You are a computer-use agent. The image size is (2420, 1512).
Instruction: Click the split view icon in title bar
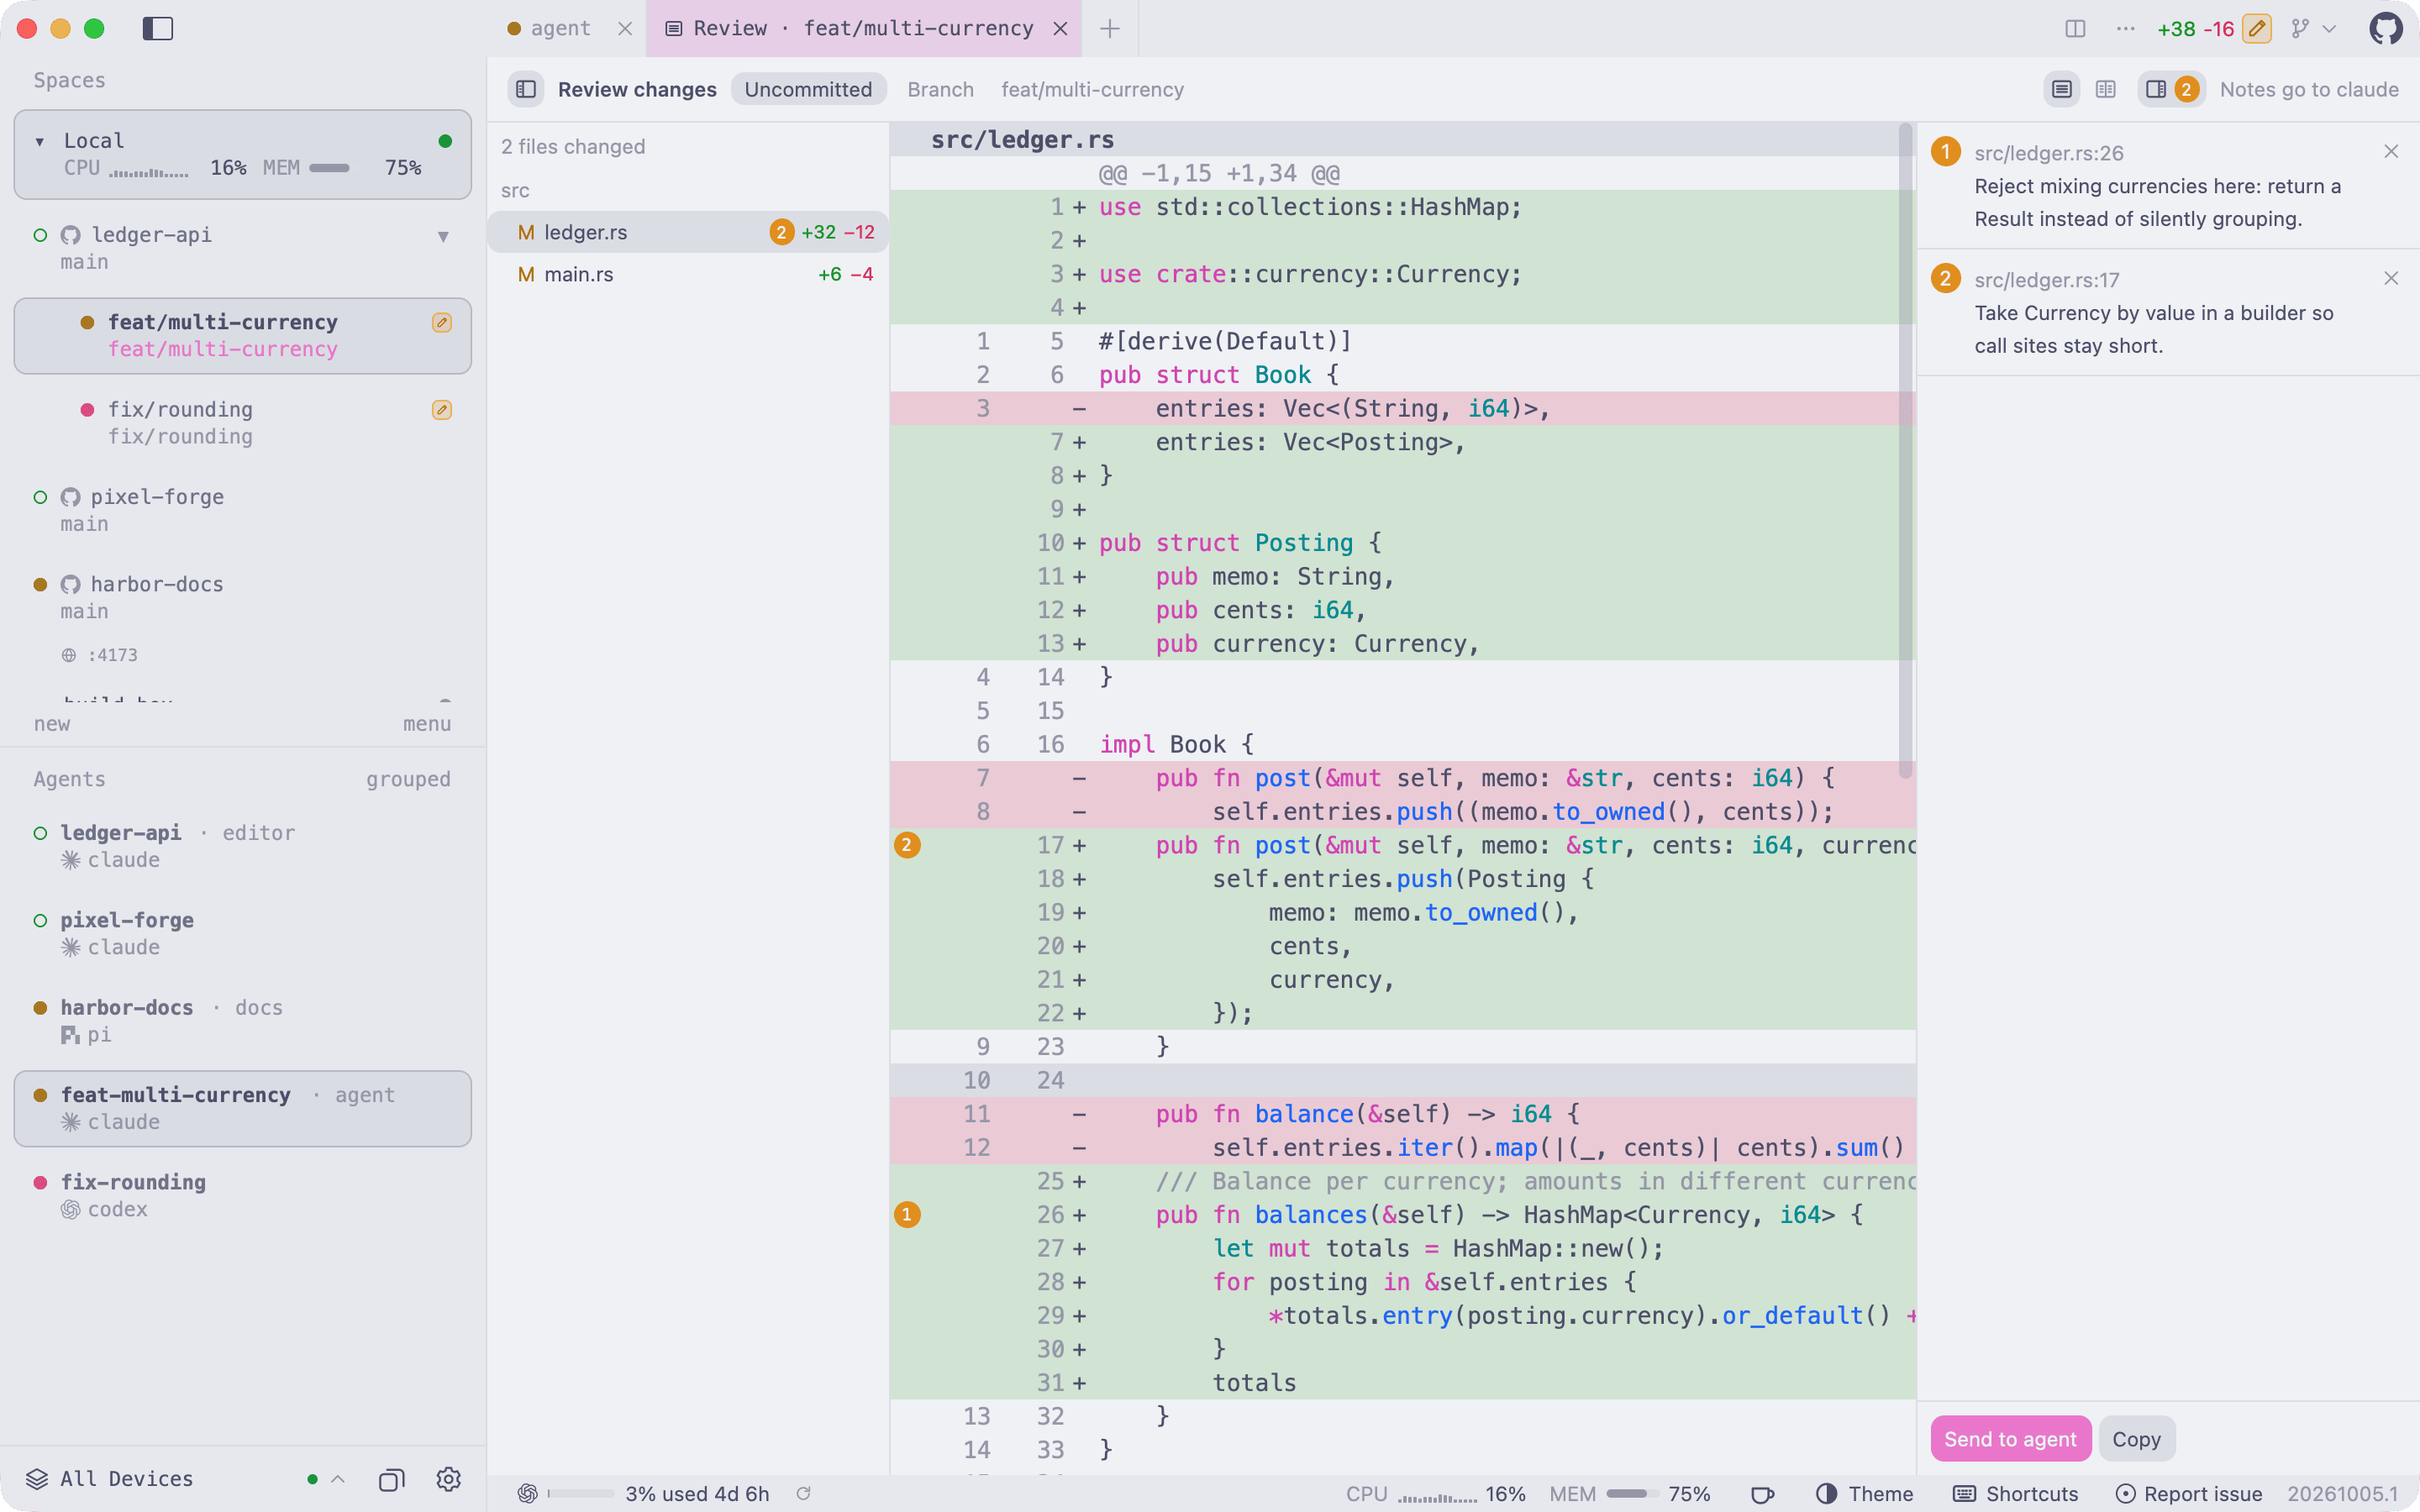2075,28
